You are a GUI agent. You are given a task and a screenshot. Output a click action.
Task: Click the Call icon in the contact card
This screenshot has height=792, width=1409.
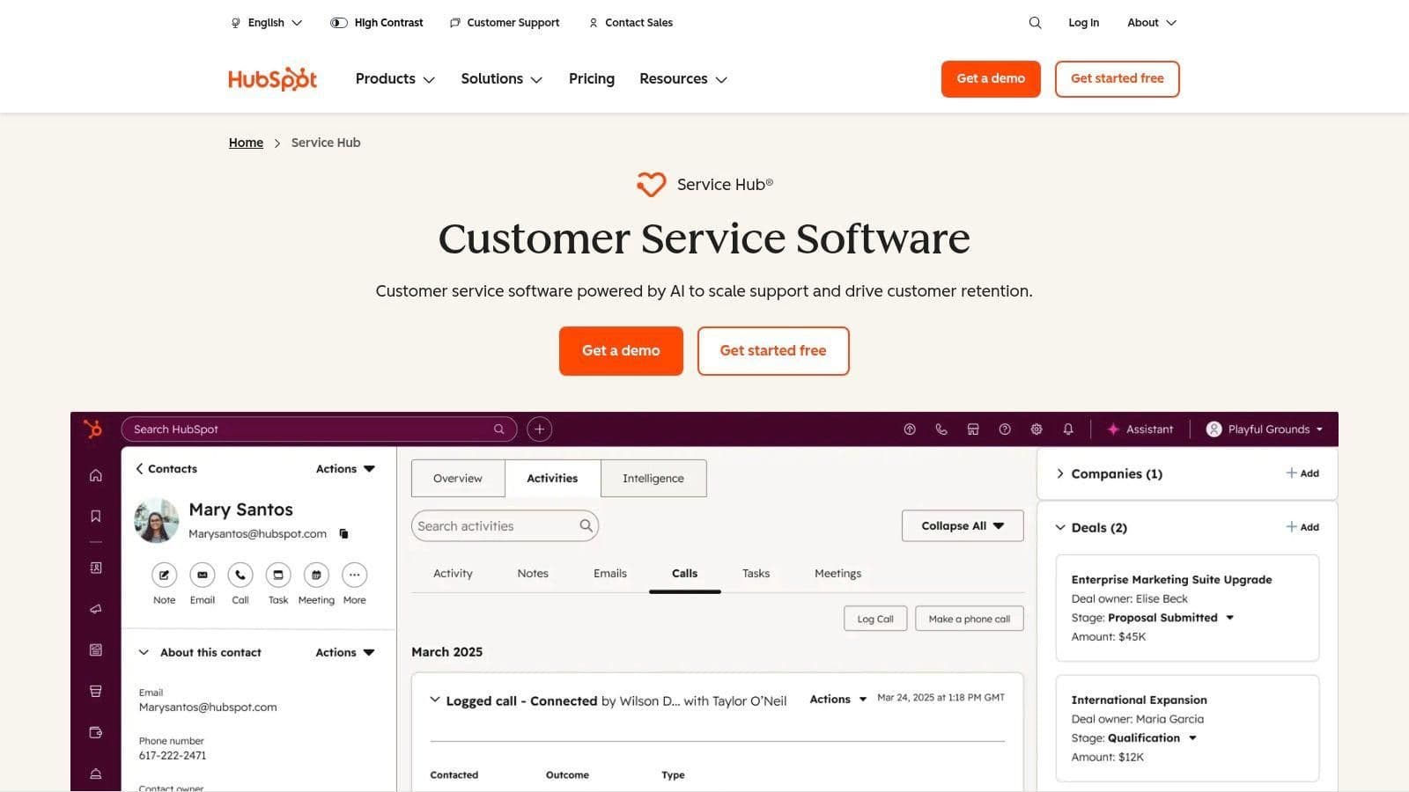point(240,575)
